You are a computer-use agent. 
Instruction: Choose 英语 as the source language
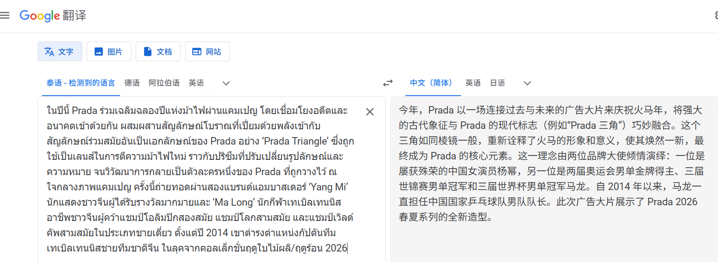pos(196,83)
